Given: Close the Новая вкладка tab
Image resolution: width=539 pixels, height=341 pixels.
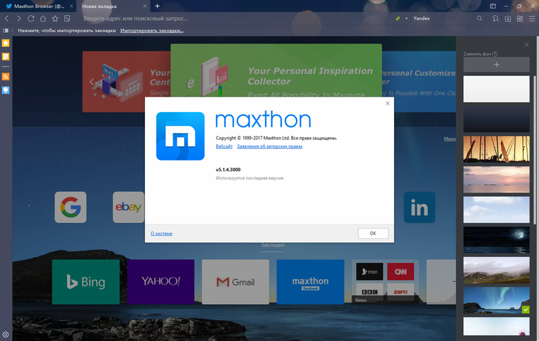Looking at the screenshot, I should point(145,6).
